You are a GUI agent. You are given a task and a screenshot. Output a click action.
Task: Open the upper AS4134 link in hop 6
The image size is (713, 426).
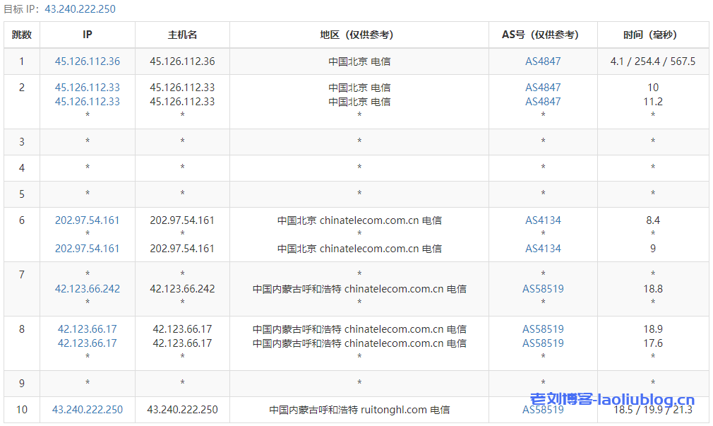(543, 220)
